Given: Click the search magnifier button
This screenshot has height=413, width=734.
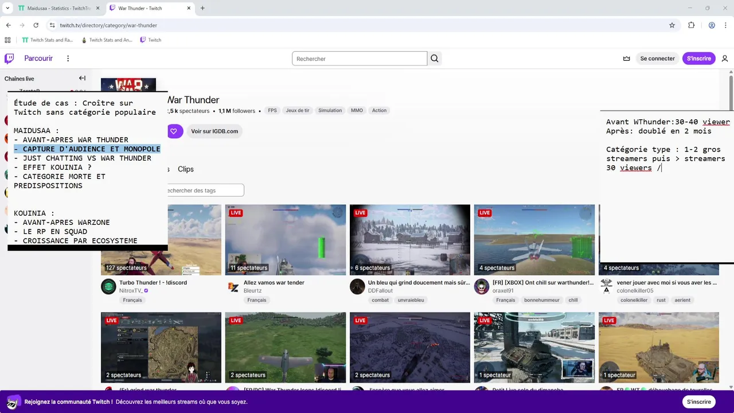Looking at the screenshot, I should point(435,59).
